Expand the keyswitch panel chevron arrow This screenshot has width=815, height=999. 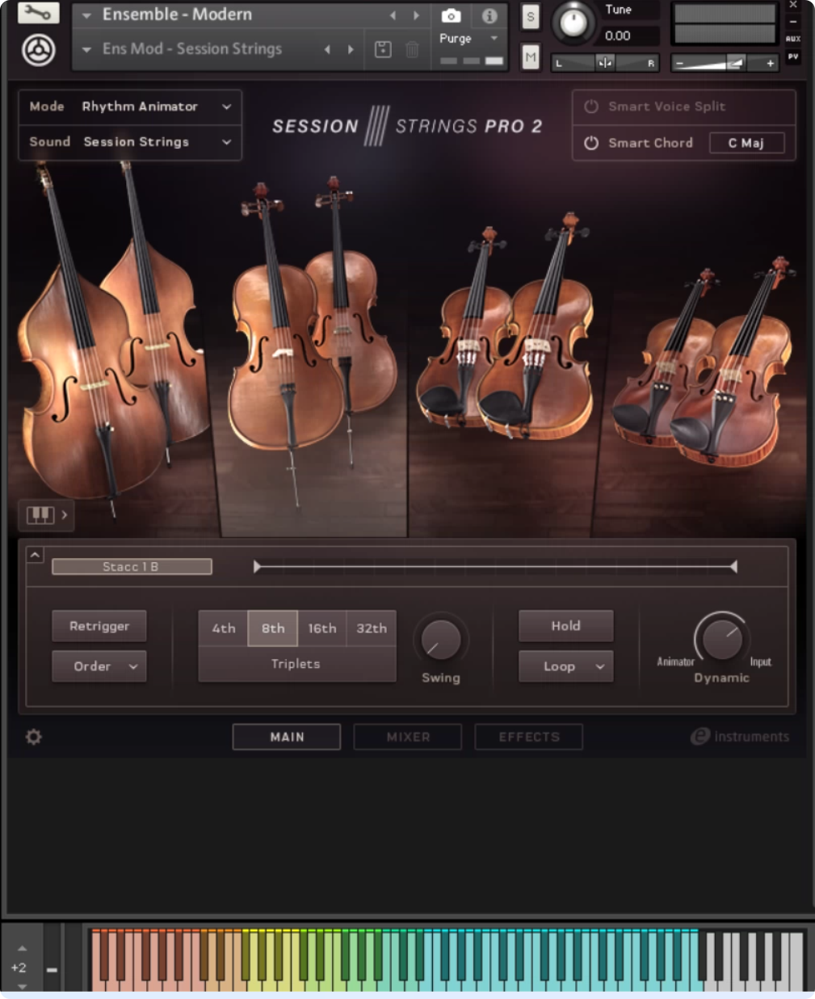pos(65,514)
